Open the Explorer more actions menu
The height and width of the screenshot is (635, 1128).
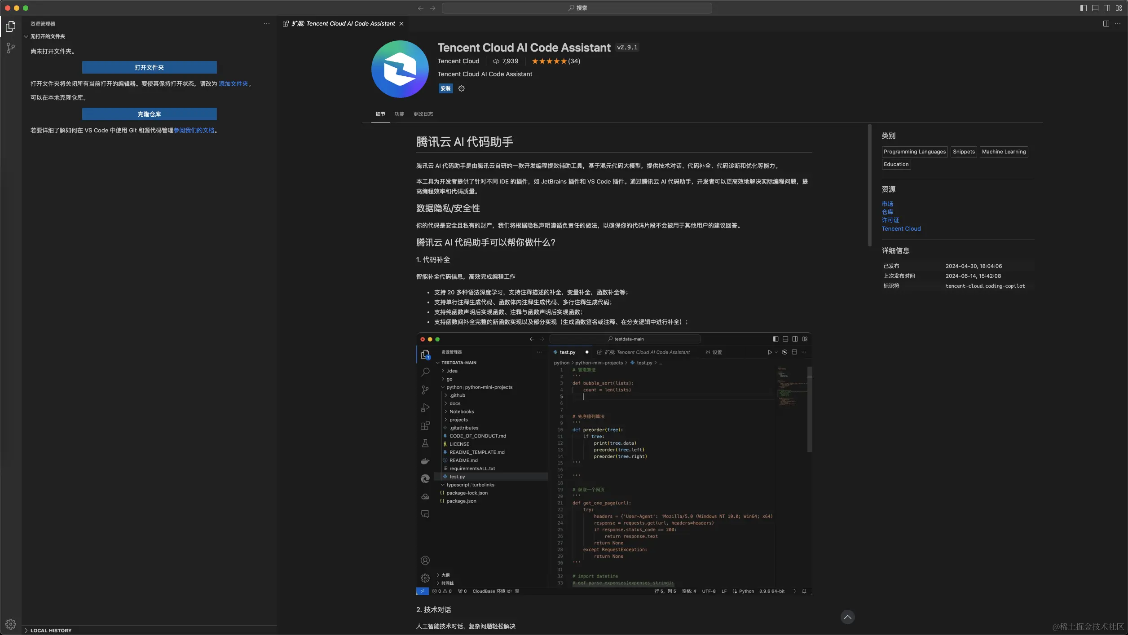[267, 24]
